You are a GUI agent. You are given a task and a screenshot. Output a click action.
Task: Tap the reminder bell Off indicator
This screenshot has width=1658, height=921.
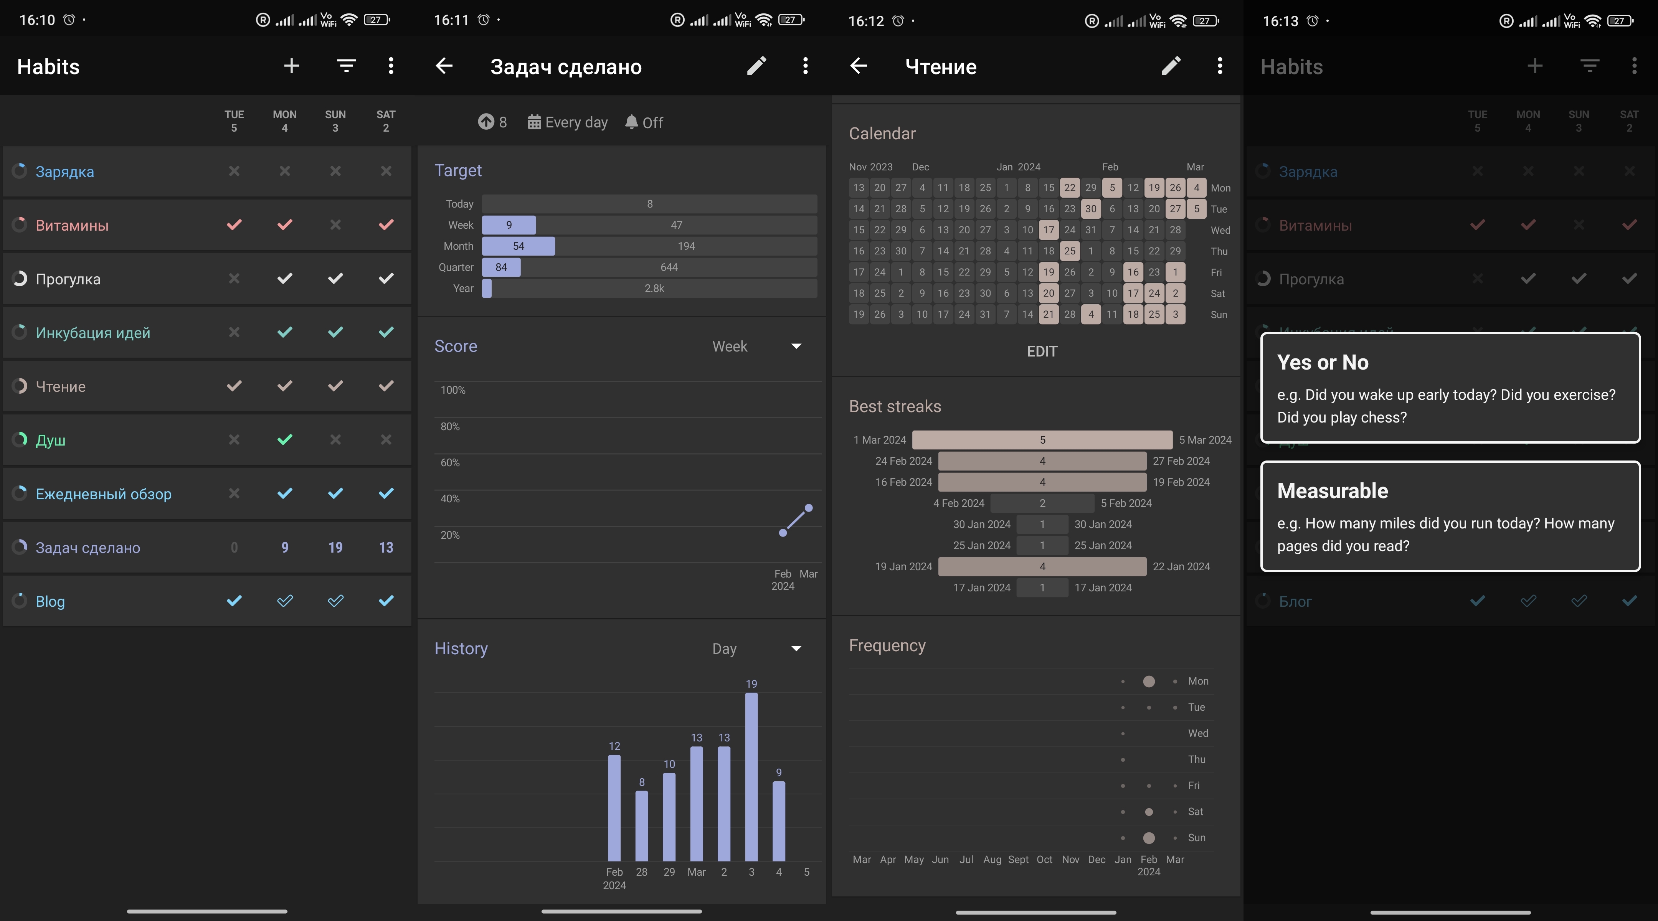click(644, 122)
